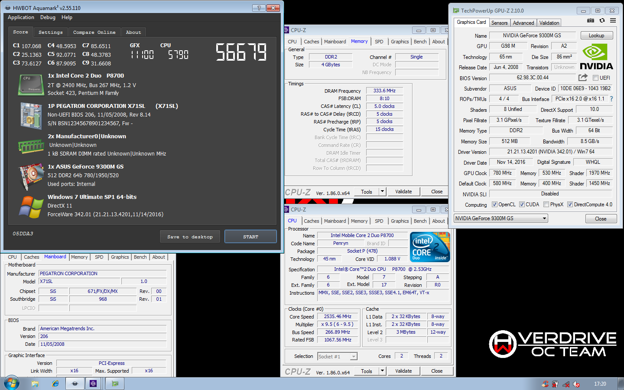Click the GPU-Z refresh arrows icon
The height and width of the screenshot is (390, 624).
(x=602, y=20)
